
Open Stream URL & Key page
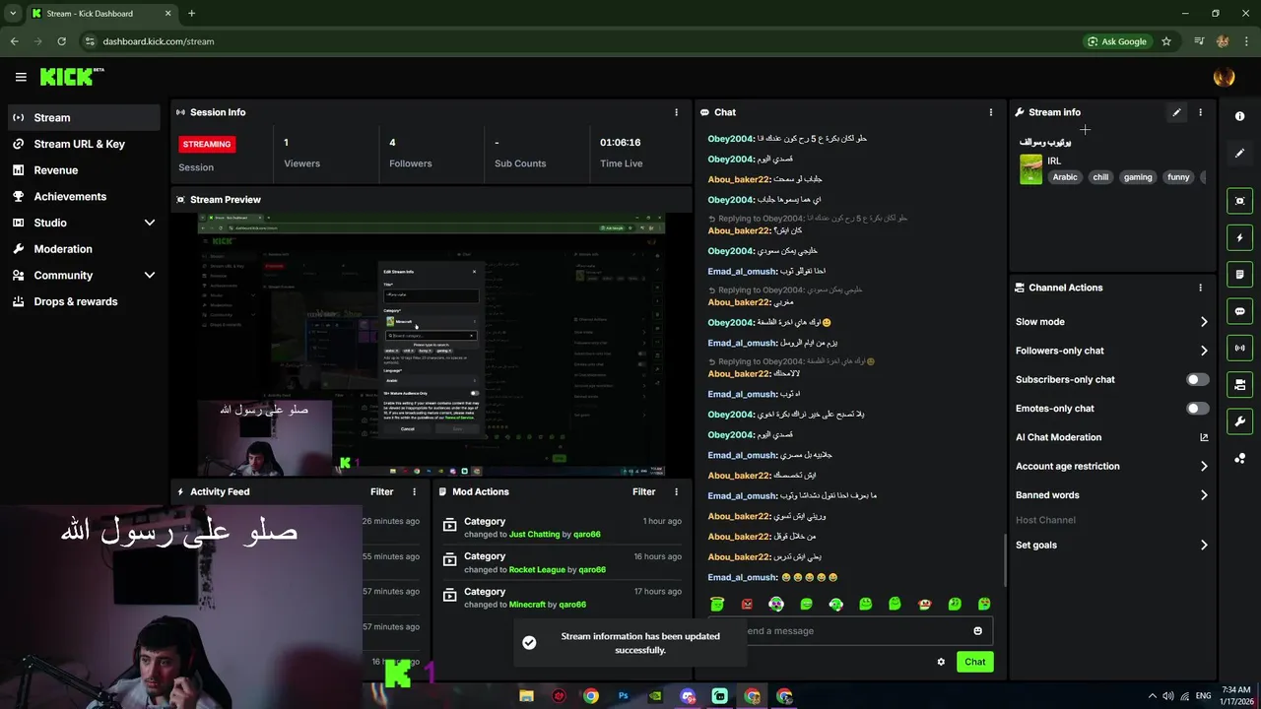(x=83, y=144)
